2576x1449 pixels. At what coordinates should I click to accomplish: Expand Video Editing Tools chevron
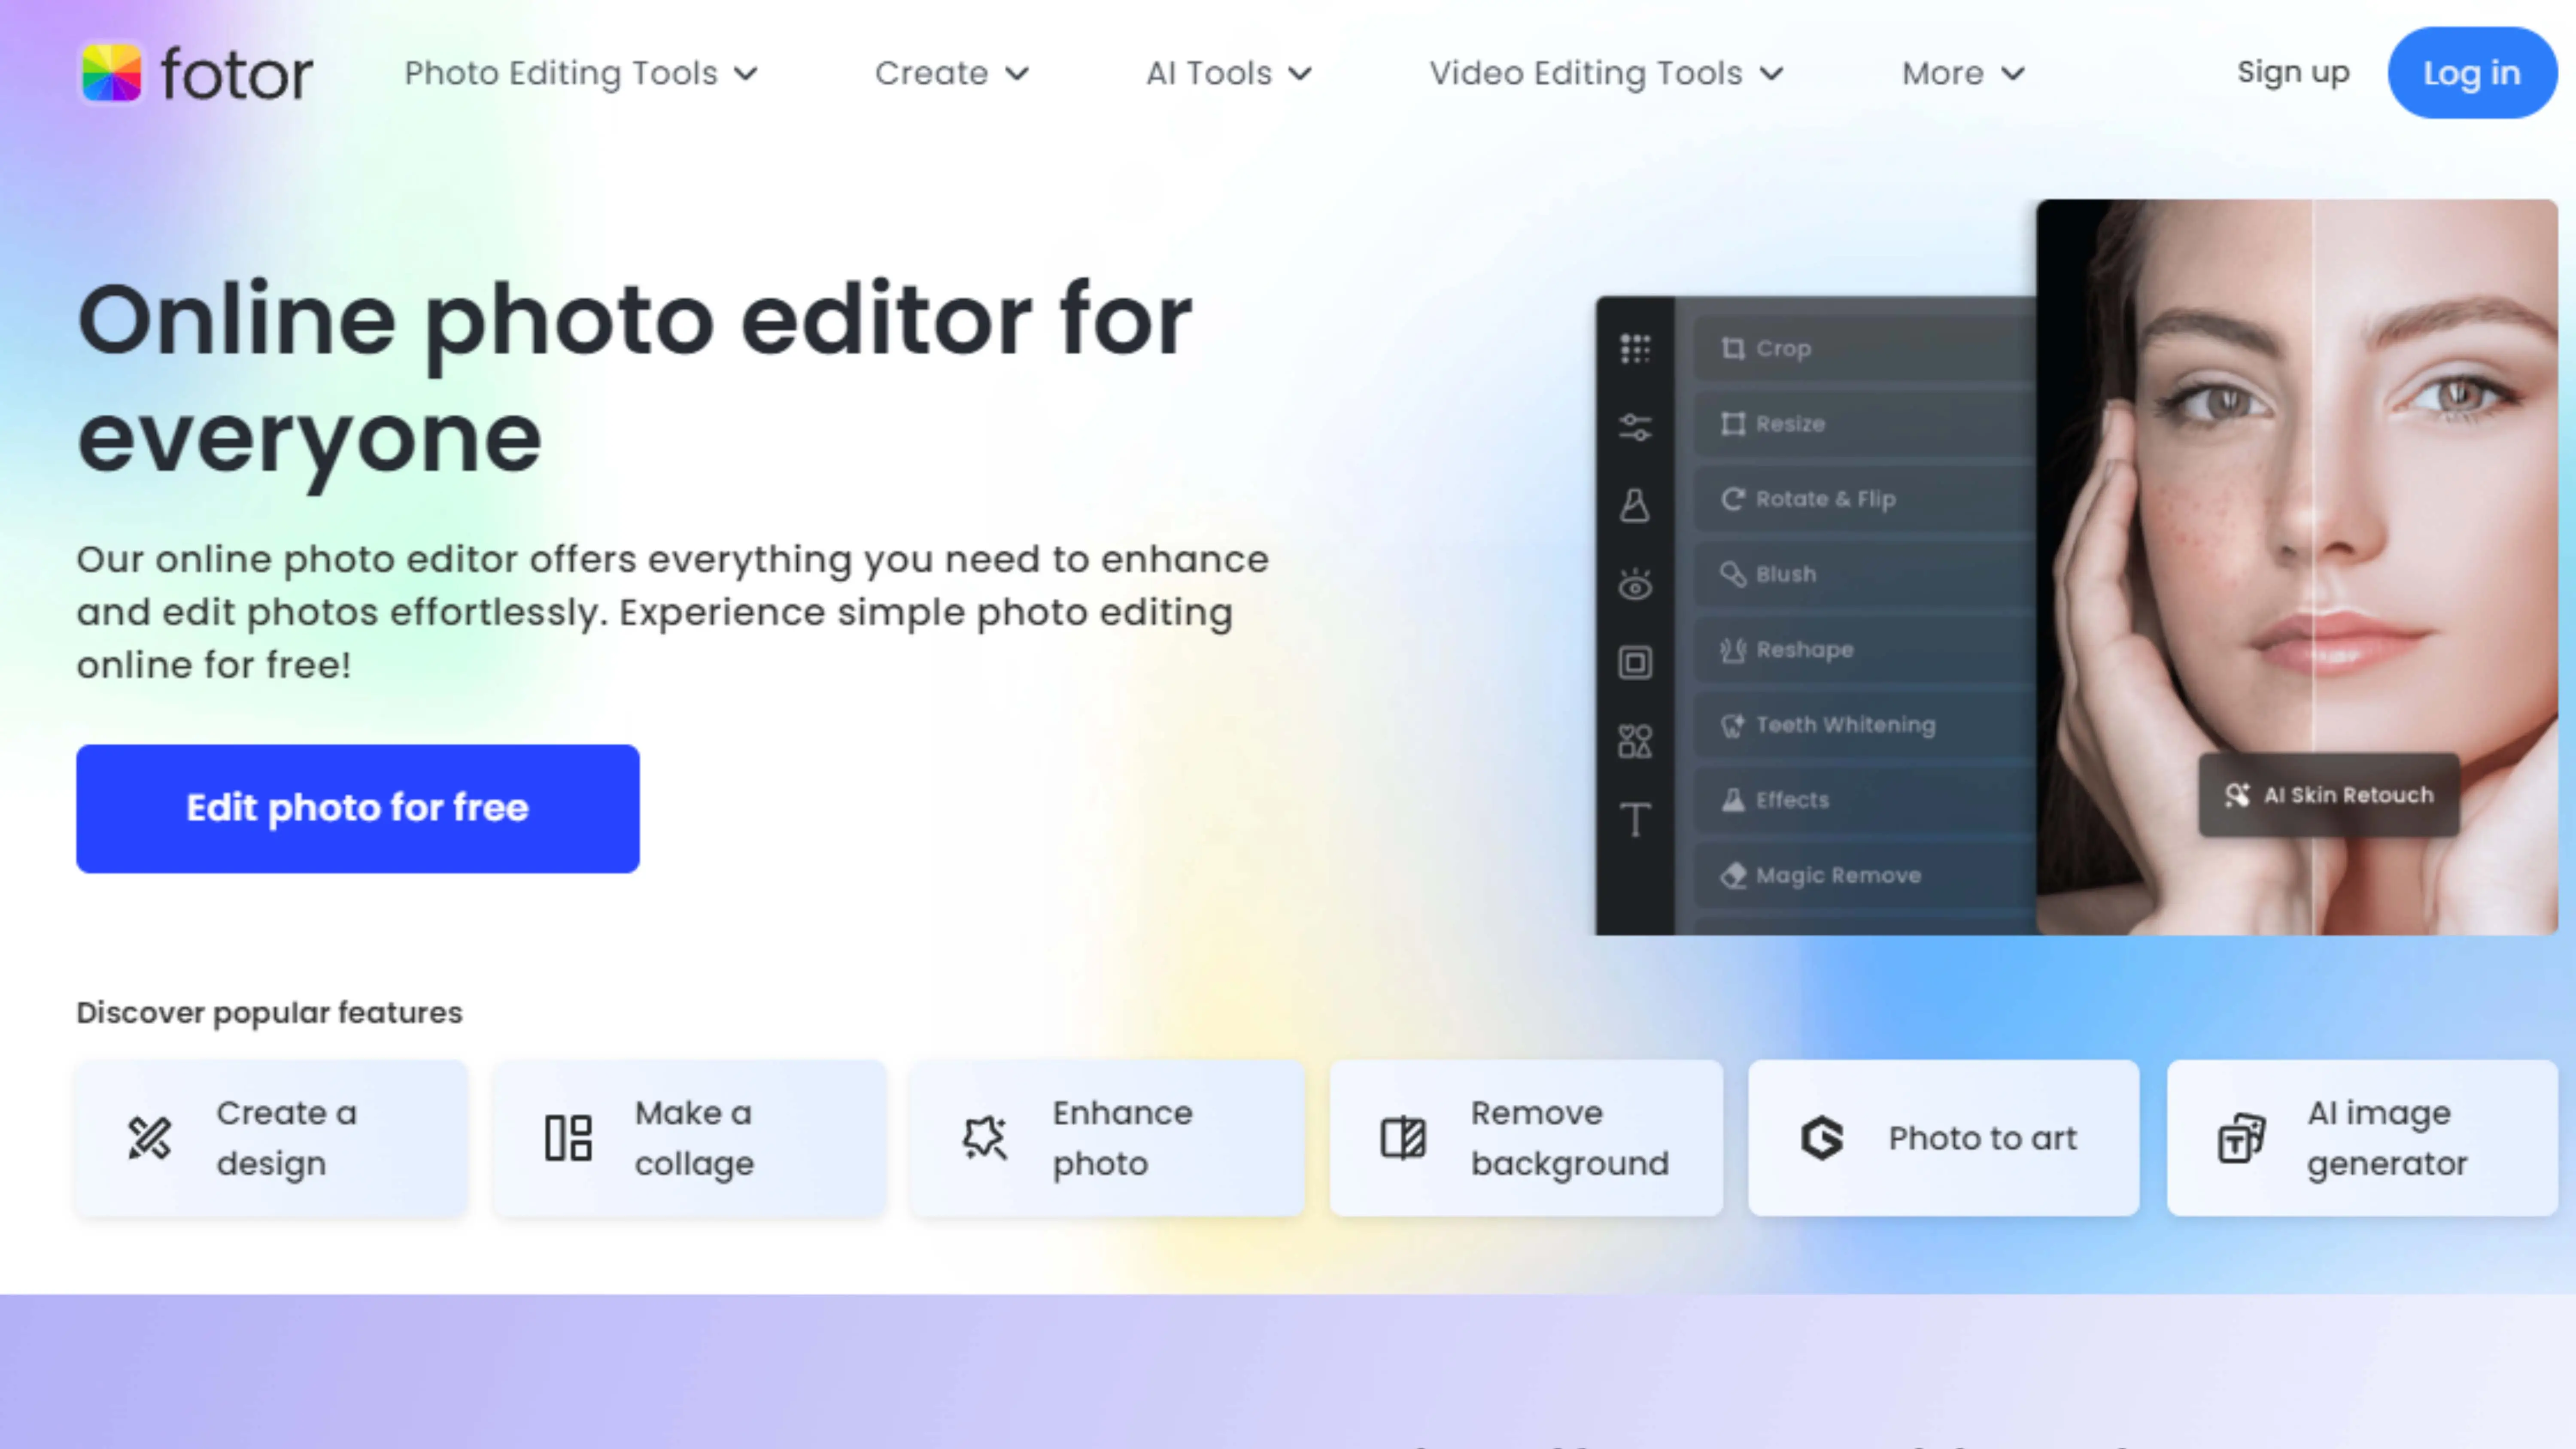click(1772, 74)
